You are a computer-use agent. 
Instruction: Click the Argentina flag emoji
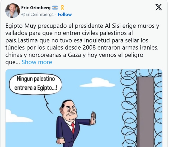(x=55, y=8)
